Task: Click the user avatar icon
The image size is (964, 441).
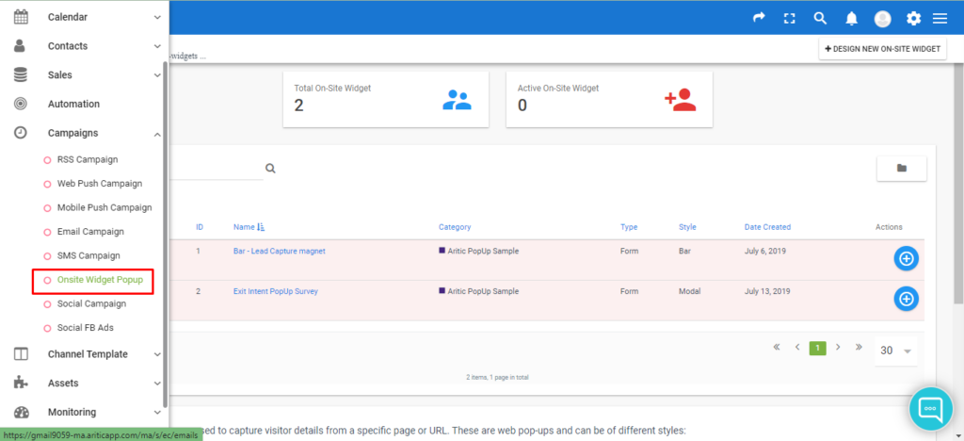Action: point(883,19)
